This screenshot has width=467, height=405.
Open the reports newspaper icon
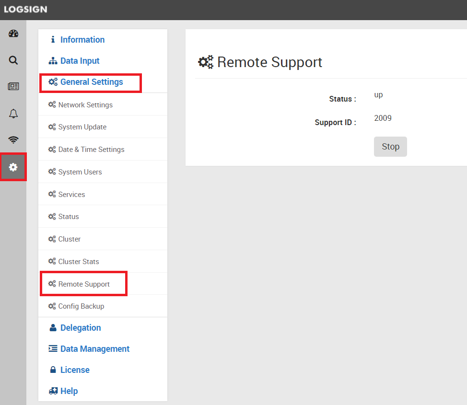click(x=13, y=86)
